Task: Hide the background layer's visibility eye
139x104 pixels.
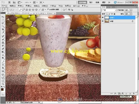Action: coord(103,21)
